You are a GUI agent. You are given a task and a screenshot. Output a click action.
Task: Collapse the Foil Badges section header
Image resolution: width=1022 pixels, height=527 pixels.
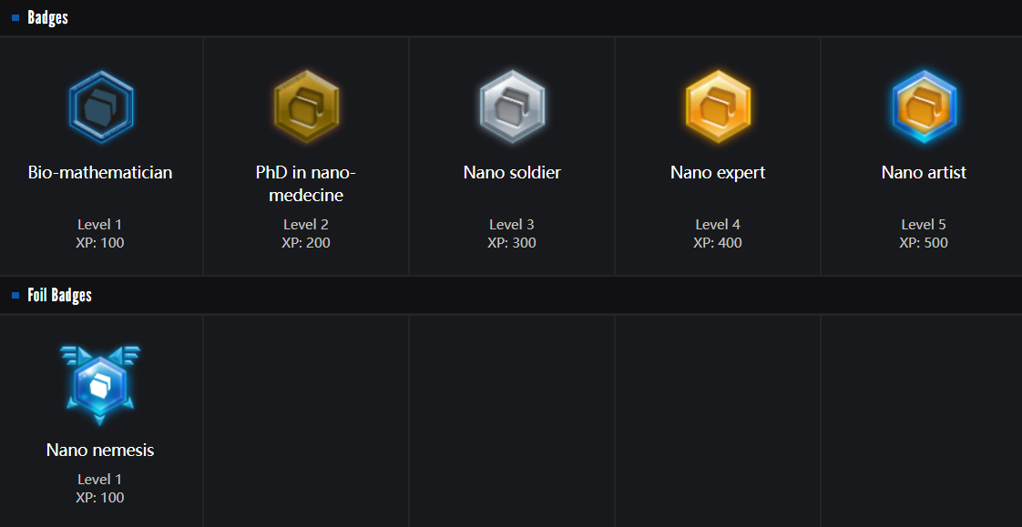tap(59, 295)
